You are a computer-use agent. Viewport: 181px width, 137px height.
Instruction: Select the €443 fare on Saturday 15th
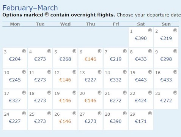click(x=141, y=80)
